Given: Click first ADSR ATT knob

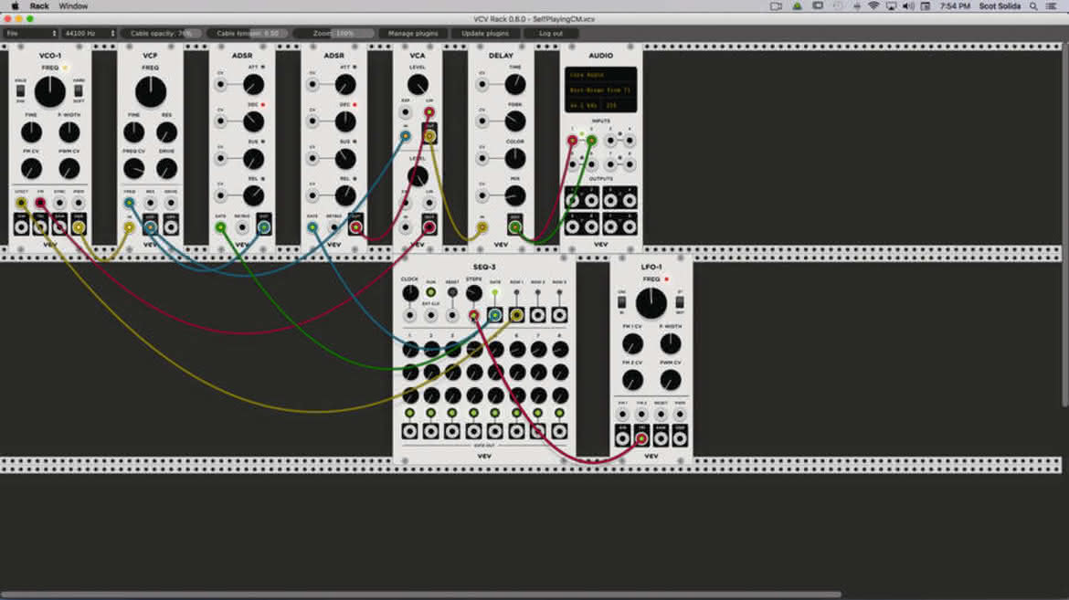Looking at the screenshot, I should (x=253, y=85).
